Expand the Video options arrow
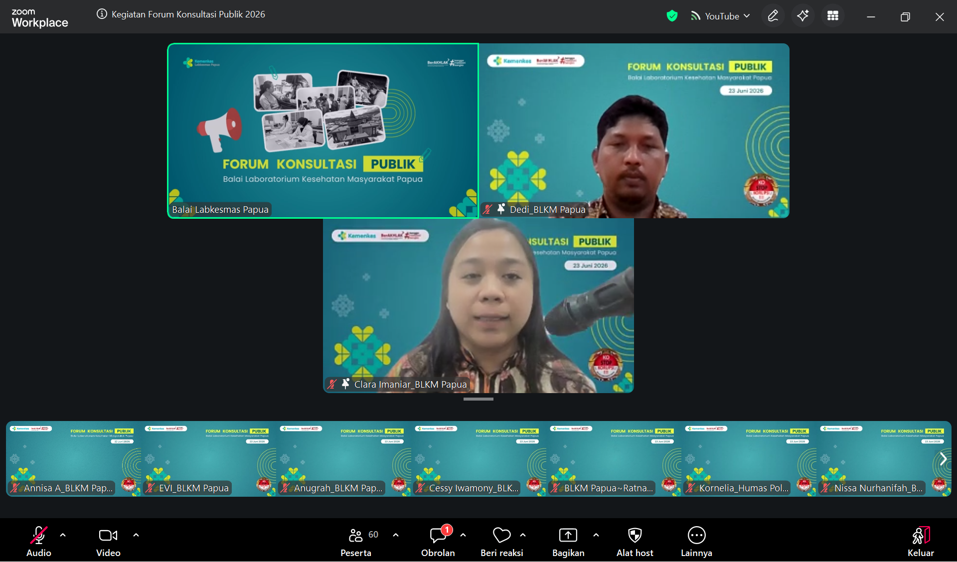The image size is (957, 562). (136, 535)
